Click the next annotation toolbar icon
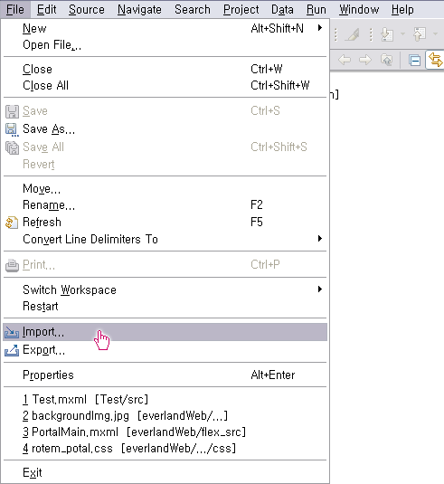The width and height of the screenshot is (444, 484). (387, 34)
